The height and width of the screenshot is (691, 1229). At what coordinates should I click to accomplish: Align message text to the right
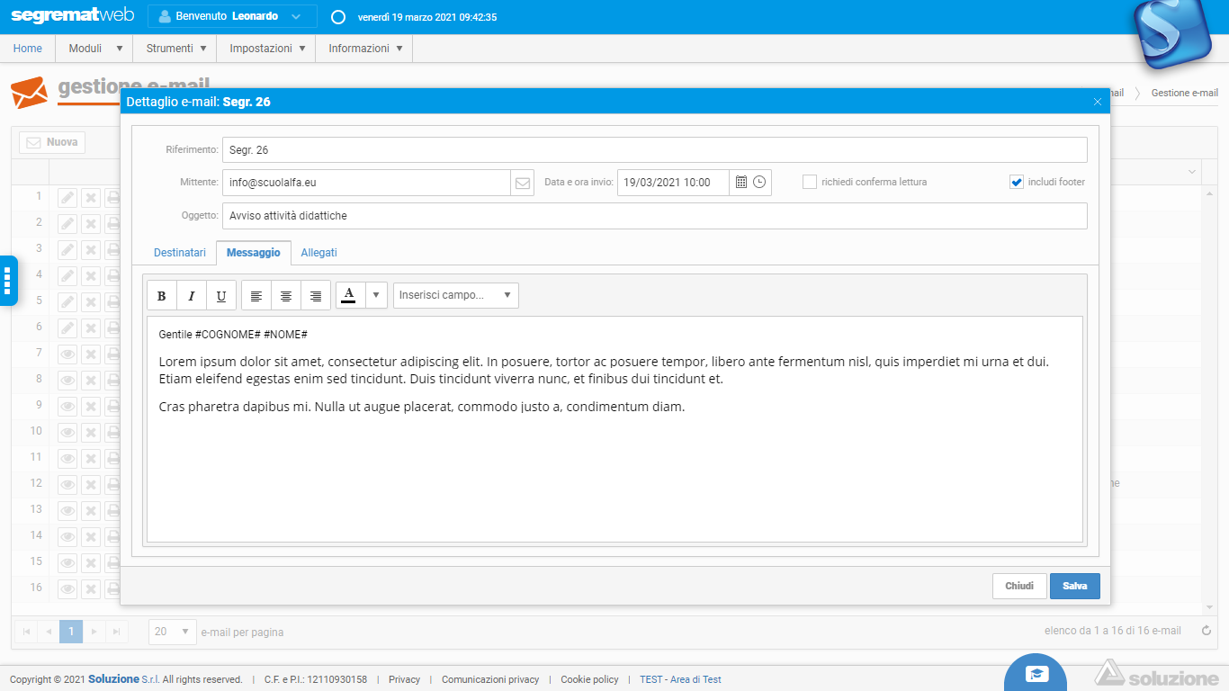point(316,296)
